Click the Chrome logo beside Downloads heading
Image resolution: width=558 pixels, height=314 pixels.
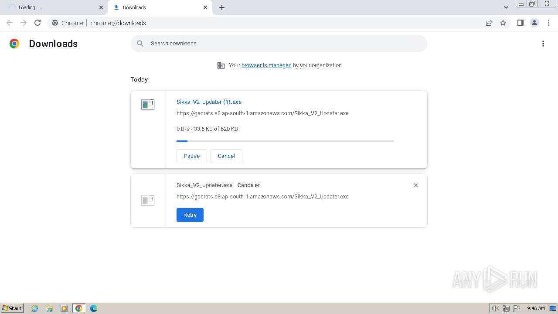point(14,44)
